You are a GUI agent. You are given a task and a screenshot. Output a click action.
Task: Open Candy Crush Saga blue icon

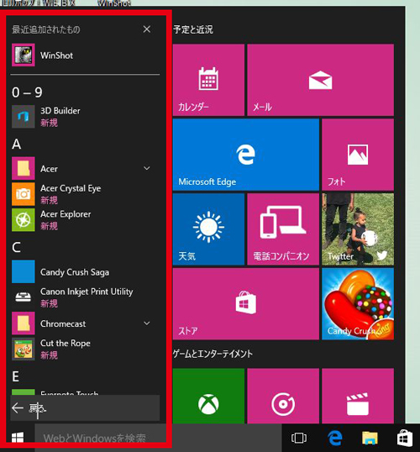tap(24, 271)
